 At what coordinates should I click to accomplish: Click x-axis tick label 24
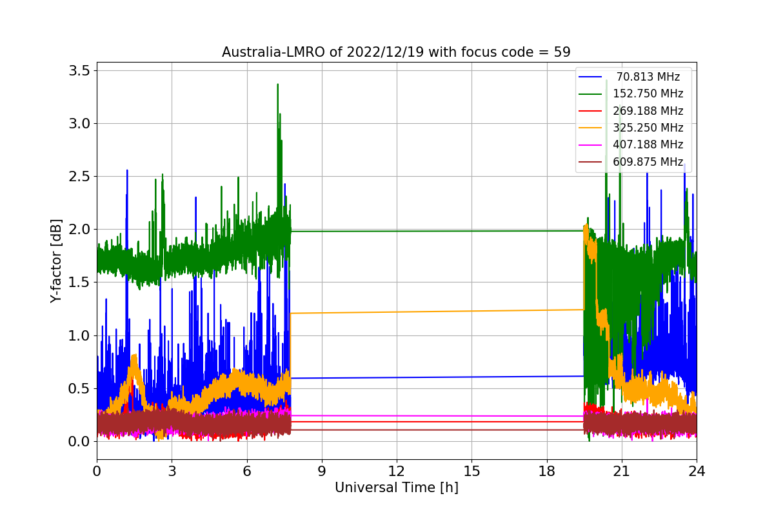697,471
